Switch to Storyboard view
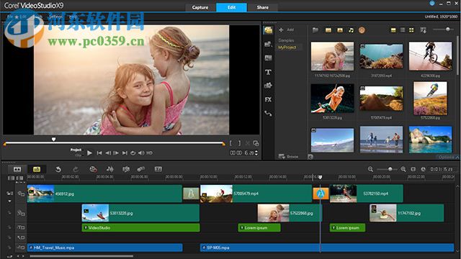The image size is (461, 259). [17, 169]
